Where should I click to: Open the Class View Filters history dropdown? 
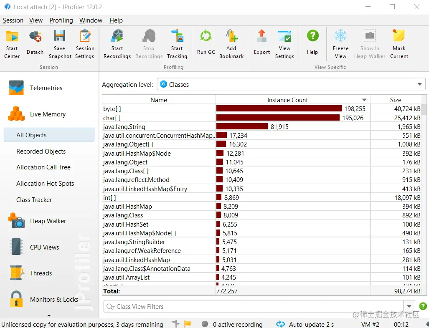pos(409,306)
